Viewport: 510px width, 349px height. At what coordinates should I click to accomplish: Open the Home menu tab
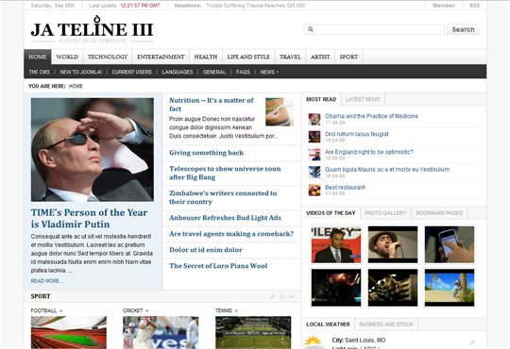[x=38, y=57]
